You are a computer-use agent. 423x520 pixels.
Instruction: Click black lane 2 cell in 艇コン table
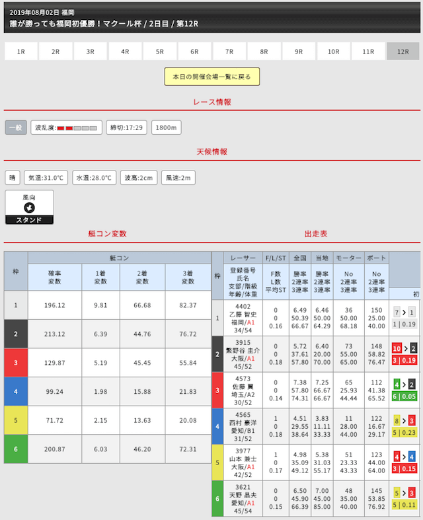(x=16, y=334)
